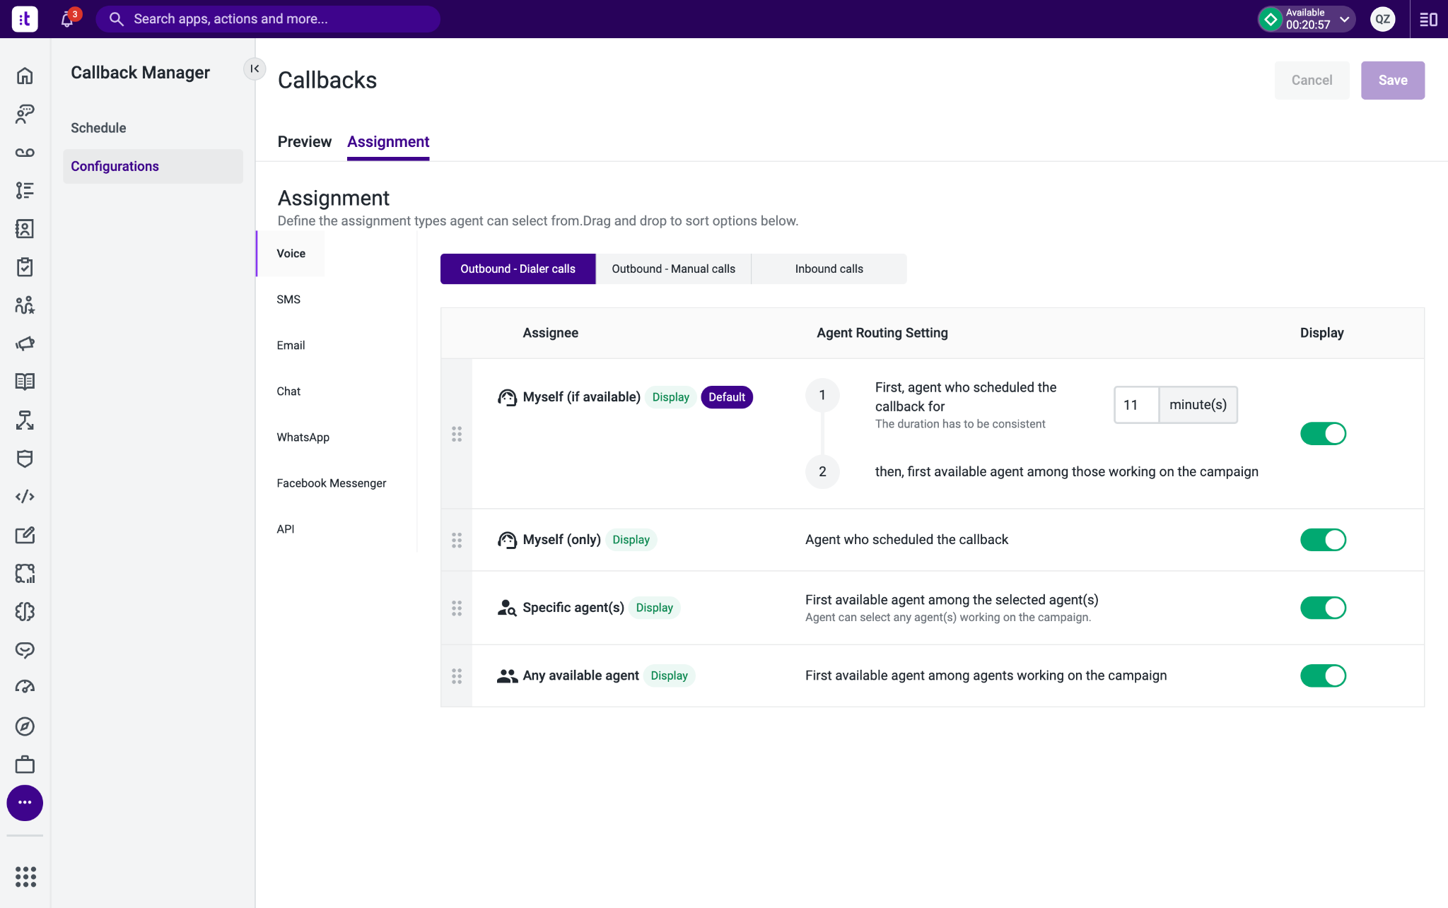
Task: Turn off display for Myself (only)
Action: click(x=1323, y=540)
